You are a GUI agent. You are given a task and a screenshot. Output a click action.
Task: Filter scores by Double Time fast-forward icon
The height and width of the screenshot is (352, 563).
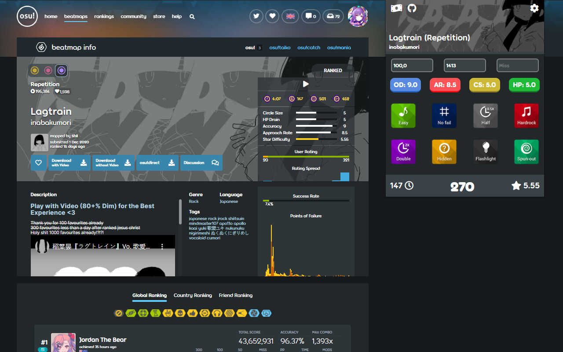[205, 313]
